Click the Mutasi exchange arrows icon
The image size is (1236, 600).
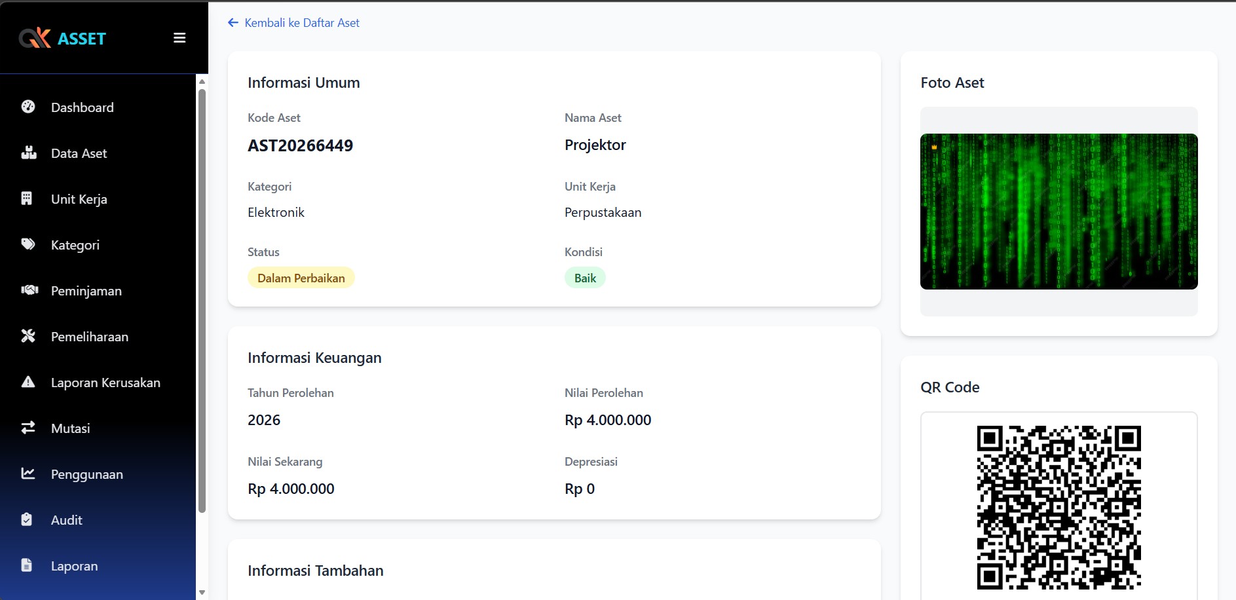(x=28, y=428)
